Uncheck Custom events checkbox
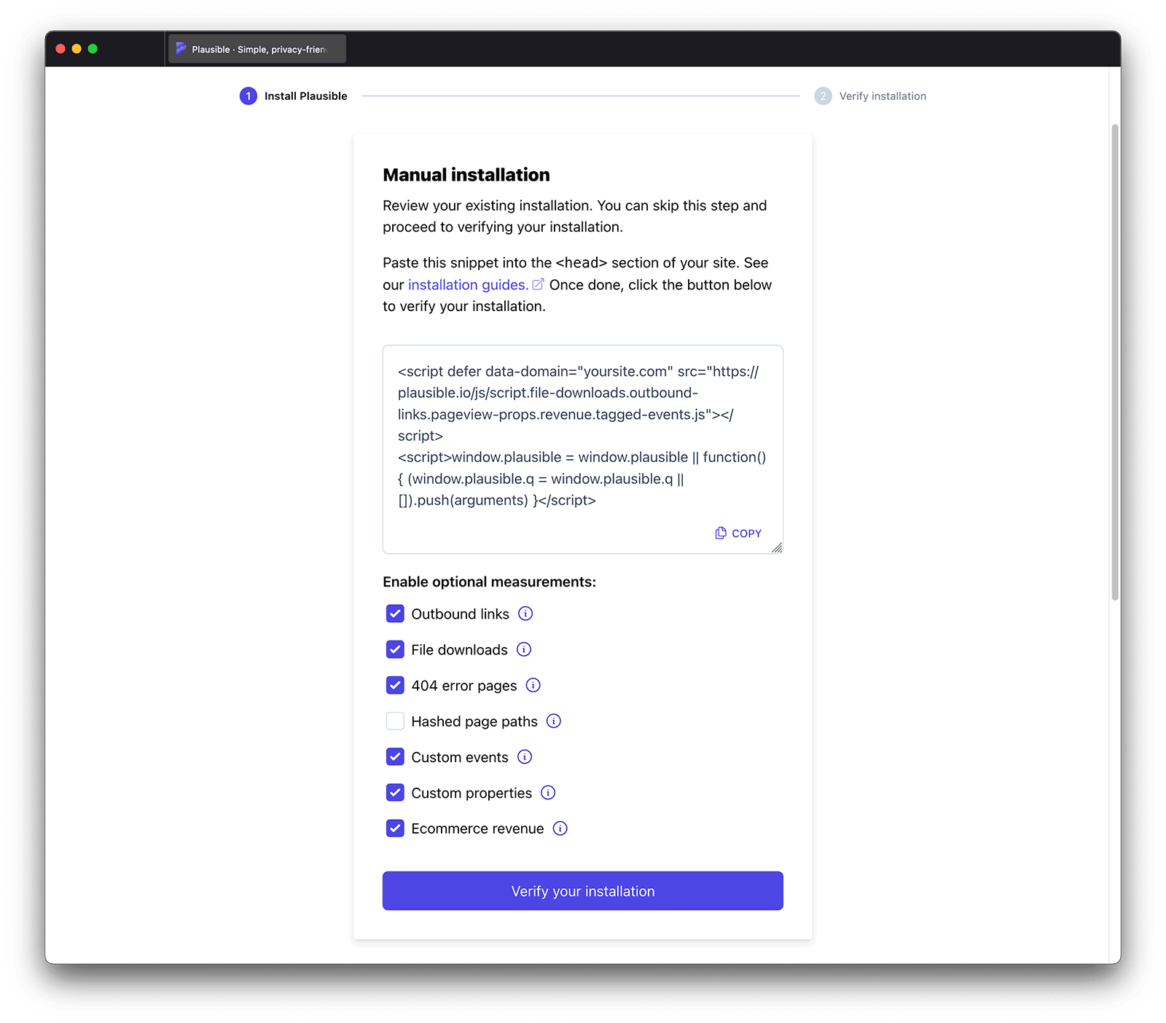This screenshot has width=1166, height=1023. (395, 756)
